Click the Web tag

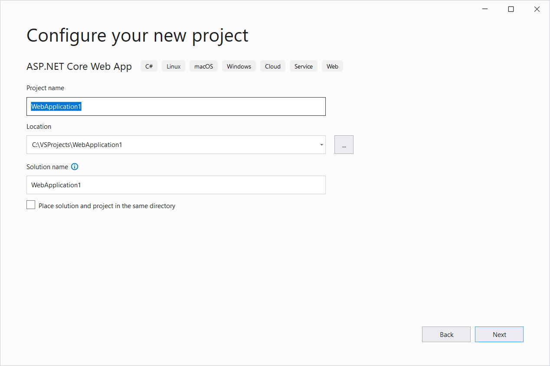[333, 66]
